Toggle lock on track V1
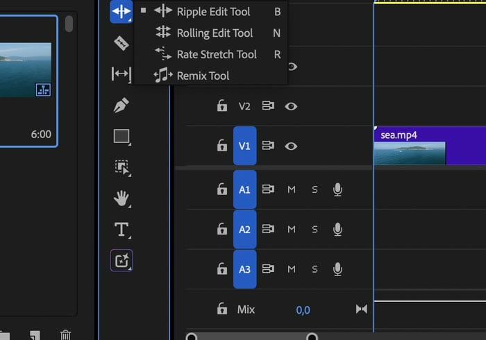Image resolution: width=486 pixels, height=340 pixels. click(222, 146)
